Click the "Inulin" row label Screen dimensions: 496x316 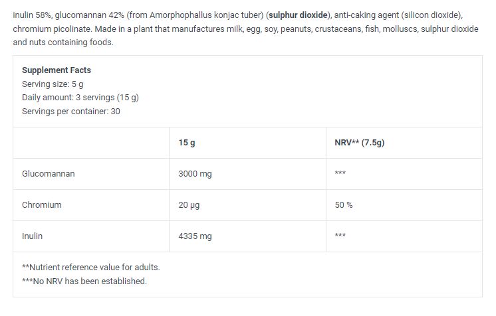(x=33, y=236)
